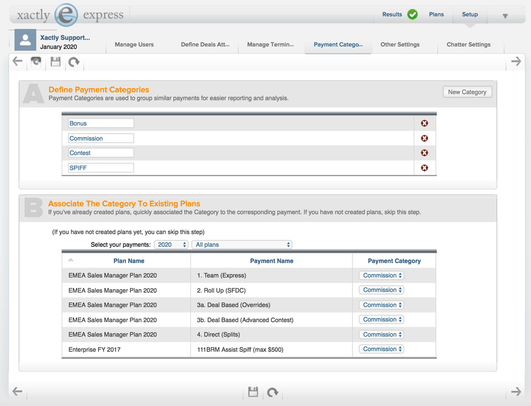Screen dimensions: 531x406
Task: Click the January 2020 period text
Action: coord(58,47)
